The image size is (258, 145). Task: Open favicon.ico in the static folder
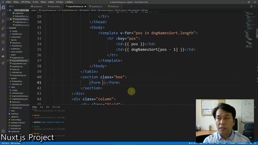[x=16, y=102]
